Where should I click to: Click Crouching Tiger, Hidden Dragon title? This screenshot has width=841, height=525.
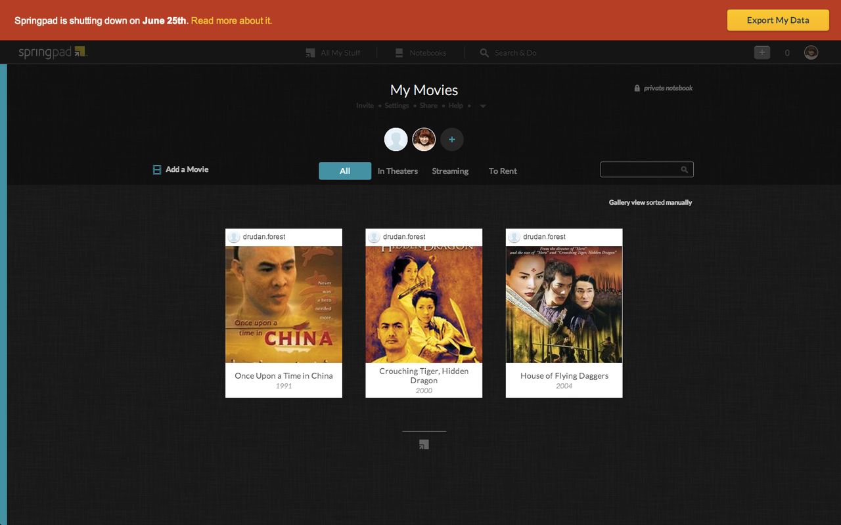click(x=424, y=375)
